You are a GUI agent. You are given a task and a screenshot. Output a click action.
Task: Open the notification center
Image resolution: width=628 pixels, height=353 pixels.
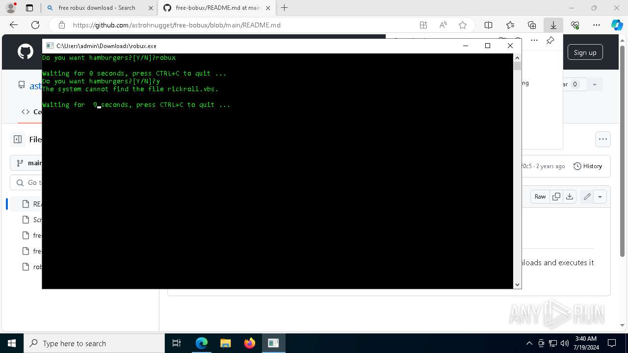(612, 343)
